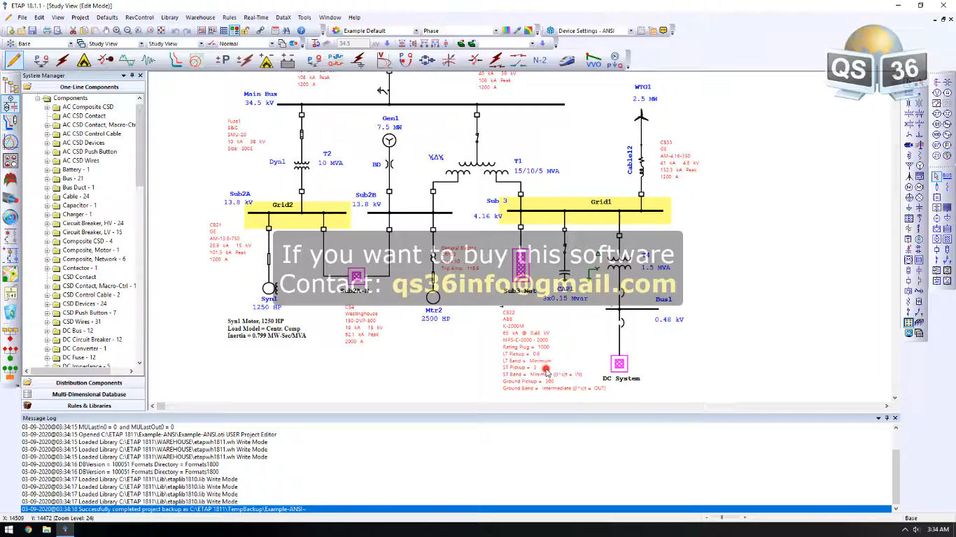Open the Real-Time menu
The width and height of the screenshot is (956, 537).
(x=255, y=17)
